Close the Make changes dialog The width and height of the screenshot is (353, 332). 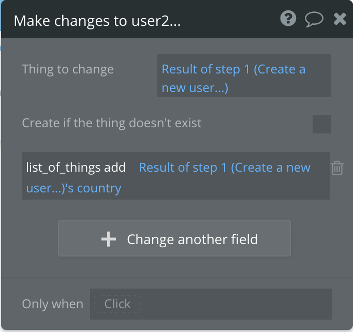tap(340, 19)
